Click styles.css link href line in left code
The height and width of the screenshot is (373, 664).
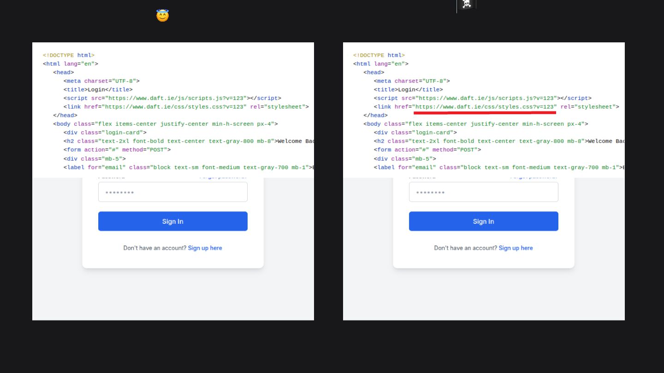pyautogui.click(x=186, y=106)
